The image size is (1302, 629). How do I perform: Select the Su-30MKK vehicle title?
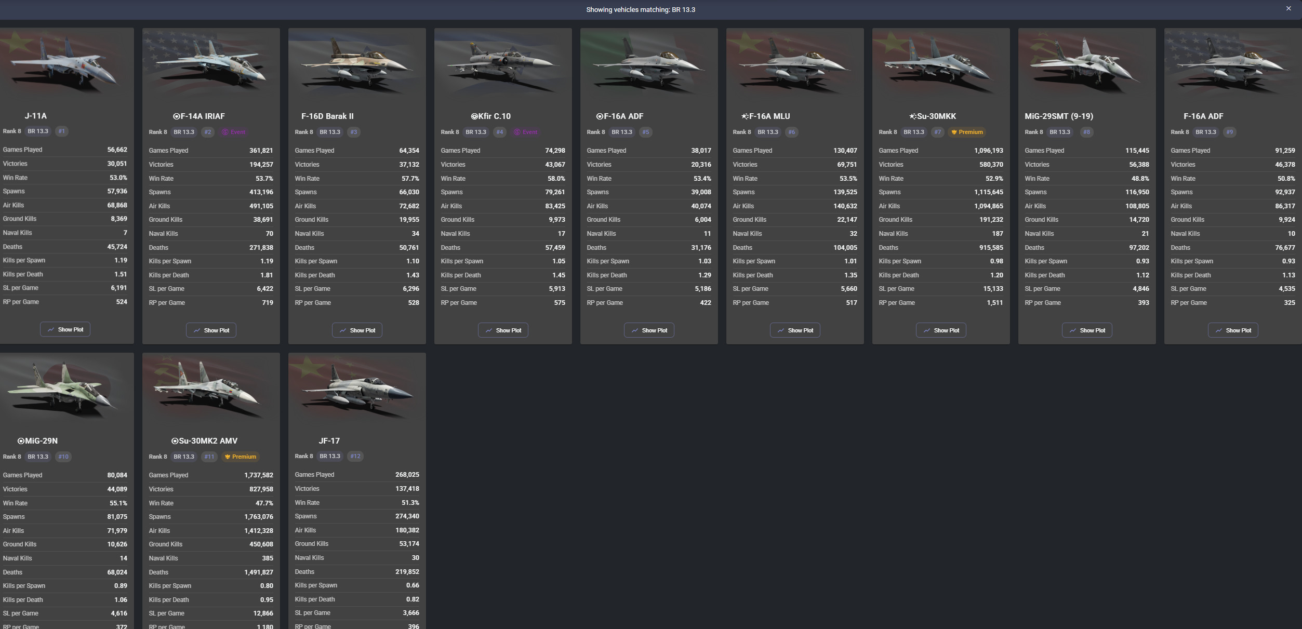pos(933,116)
